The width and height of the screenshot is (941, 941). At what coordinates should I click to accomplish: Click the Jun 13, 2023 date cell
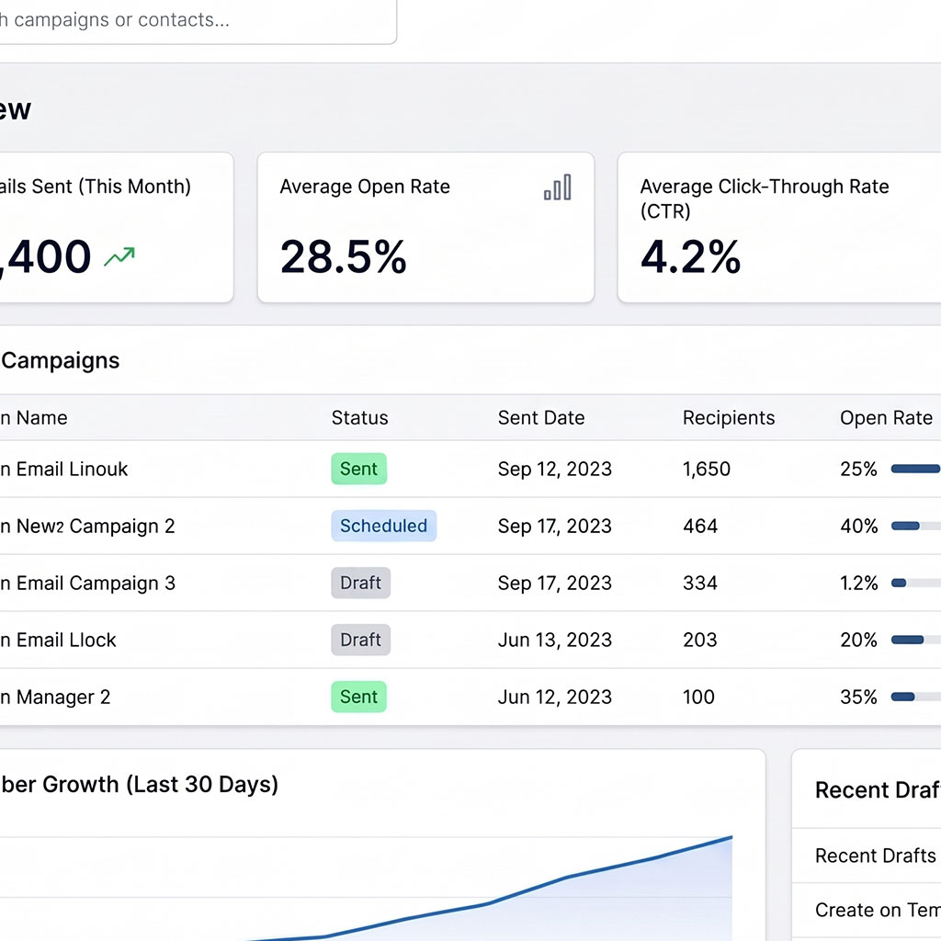[554, 641]
